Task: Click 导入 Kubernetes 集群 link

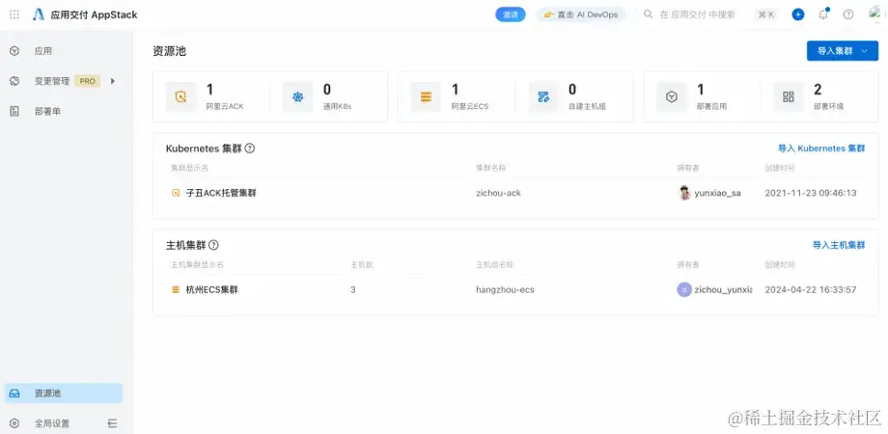Action: click(x=821, y=149)
